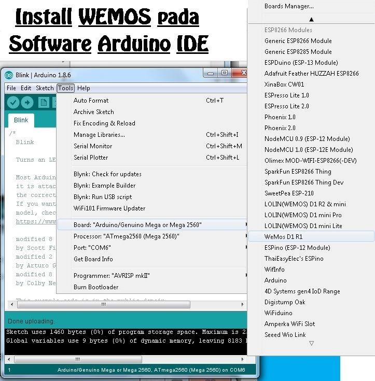The width and height of the screenshot is (375, 381).
Task: Click the editor horizontal scrollbar thumb
Action: [x=104, y=304]
